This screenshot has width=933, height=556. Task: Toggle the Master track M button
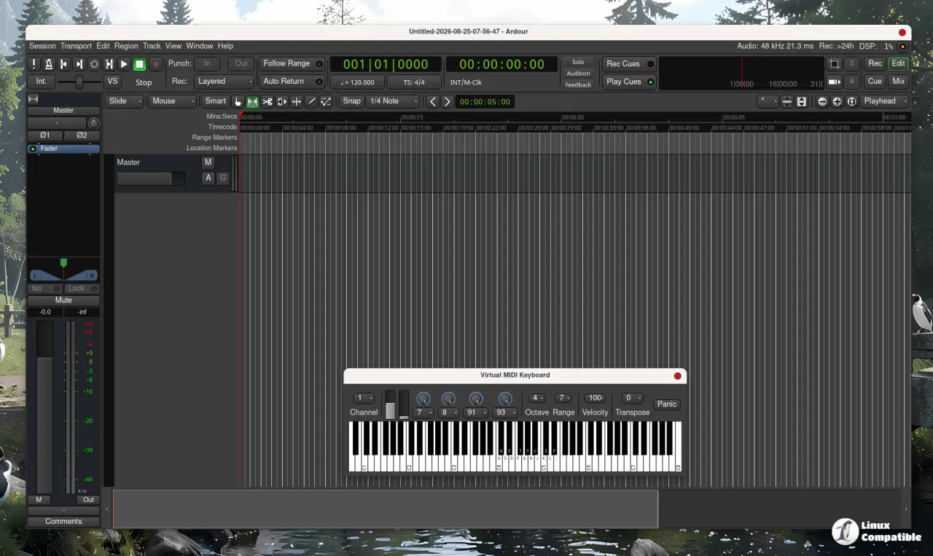click(208, 163)
